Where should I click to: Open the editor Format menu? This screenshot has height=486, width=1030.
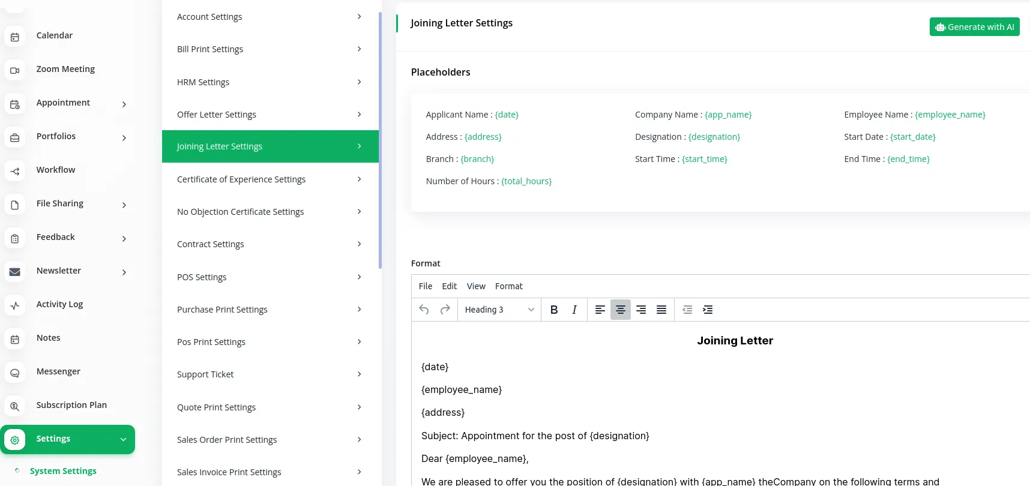(x=508, y=286)
